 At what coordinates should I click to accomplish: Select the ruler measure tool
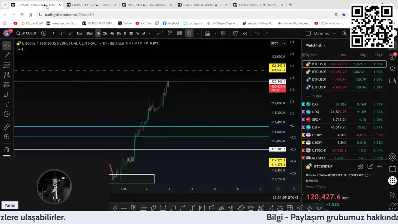point(7,127)
